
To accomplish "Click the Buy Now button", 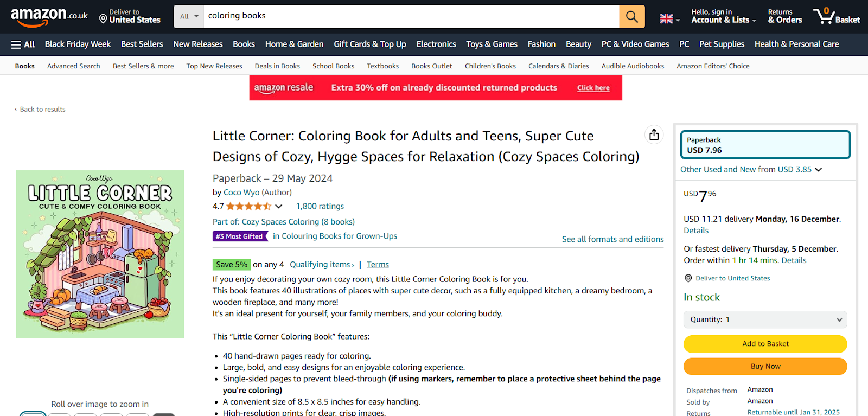I will 765,366.
